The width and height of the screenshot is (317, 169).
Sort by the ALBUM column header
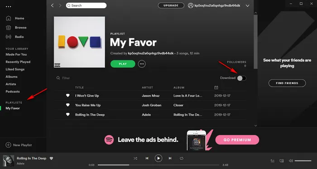[179, 87]
